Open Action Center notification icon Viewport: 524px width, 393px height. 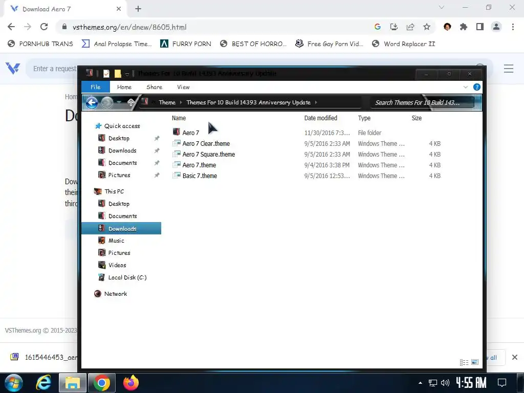point(501,383)
